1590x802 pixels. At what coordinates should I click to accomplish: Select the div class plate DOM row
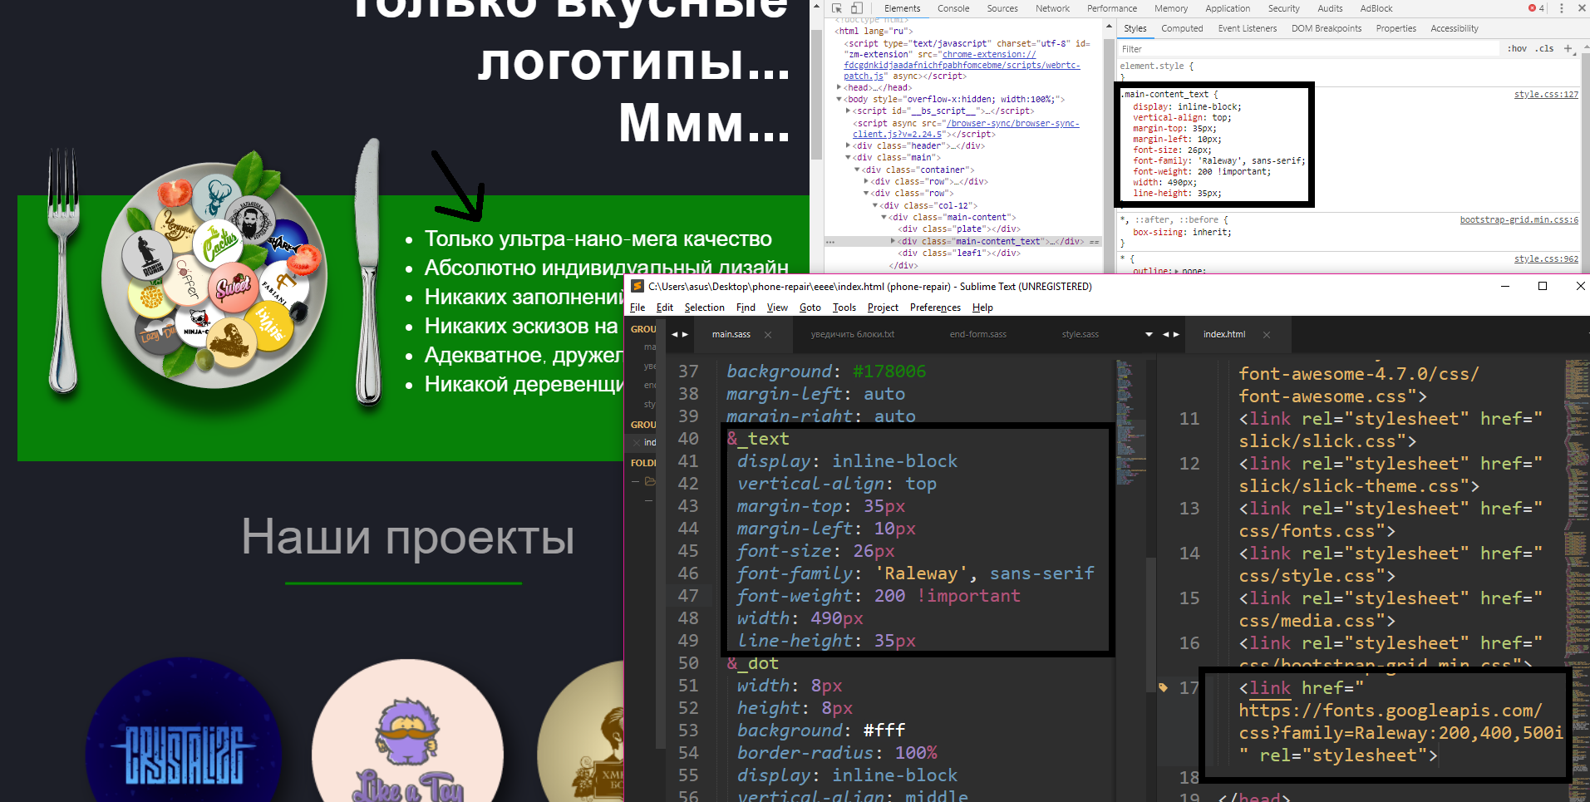[x=959, y=229]
